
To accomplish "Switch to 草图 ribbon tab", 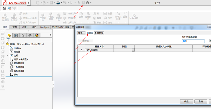I will tap(15, 27).
